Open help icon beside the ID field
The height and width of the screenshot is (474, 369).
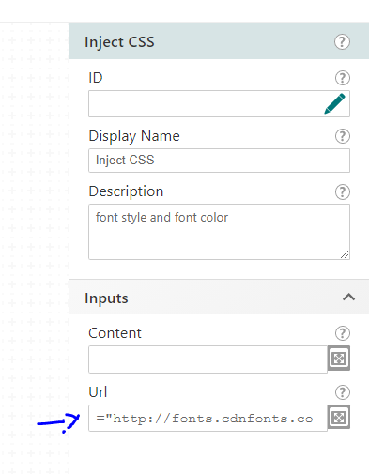point(343,78)
